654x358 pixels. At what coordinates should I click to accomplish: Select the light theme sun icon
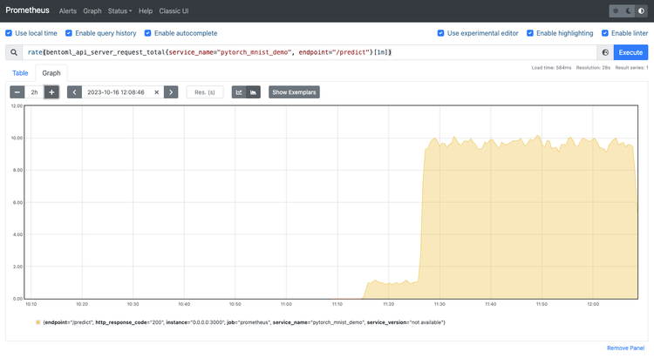616,10
